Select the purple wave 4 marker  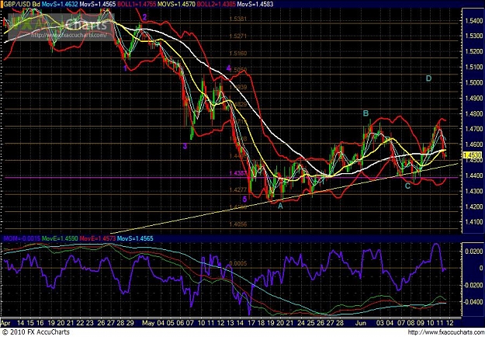click(229, 68)
